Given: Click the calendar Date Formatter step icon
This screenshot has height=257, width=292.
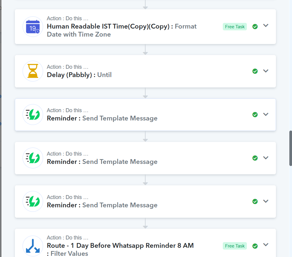Looking at the screenshot, I should coord(33,27).
